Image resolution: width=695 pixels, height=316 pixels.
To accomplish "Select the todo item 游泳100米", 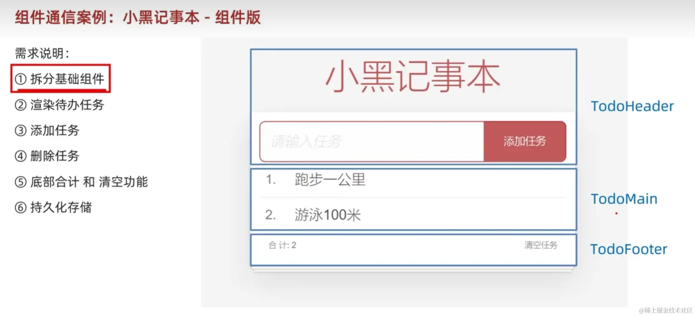I will coord(327,215).
